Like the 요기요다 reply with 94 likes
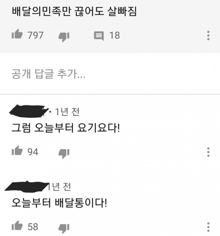 [17, 151]
